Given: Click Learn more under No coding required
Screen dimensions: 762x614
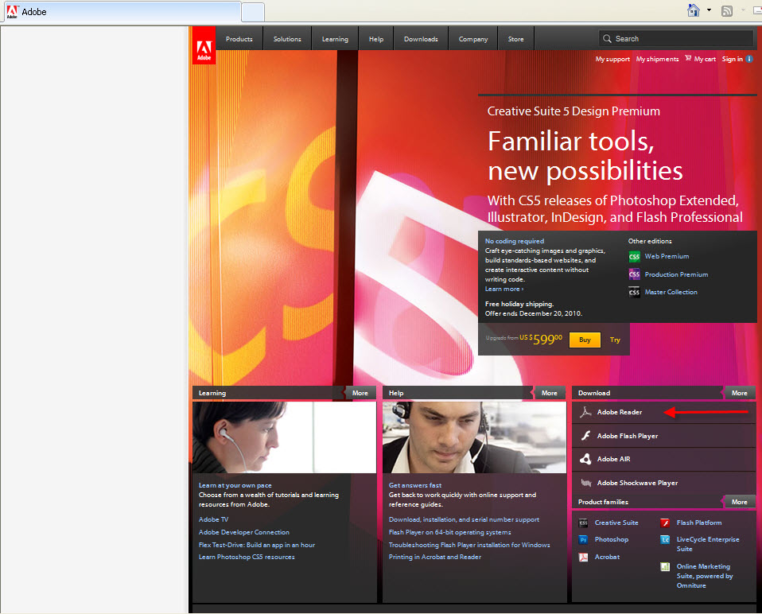Looking at the screenshot, I should [504, 289].
